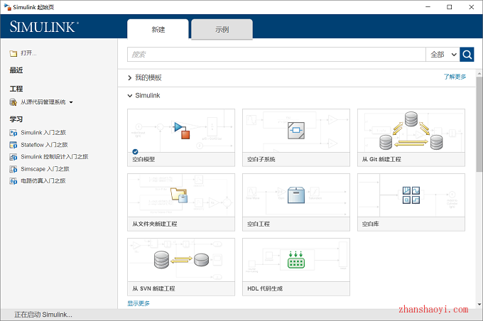Click the Simulink logo in title bar

7,7
